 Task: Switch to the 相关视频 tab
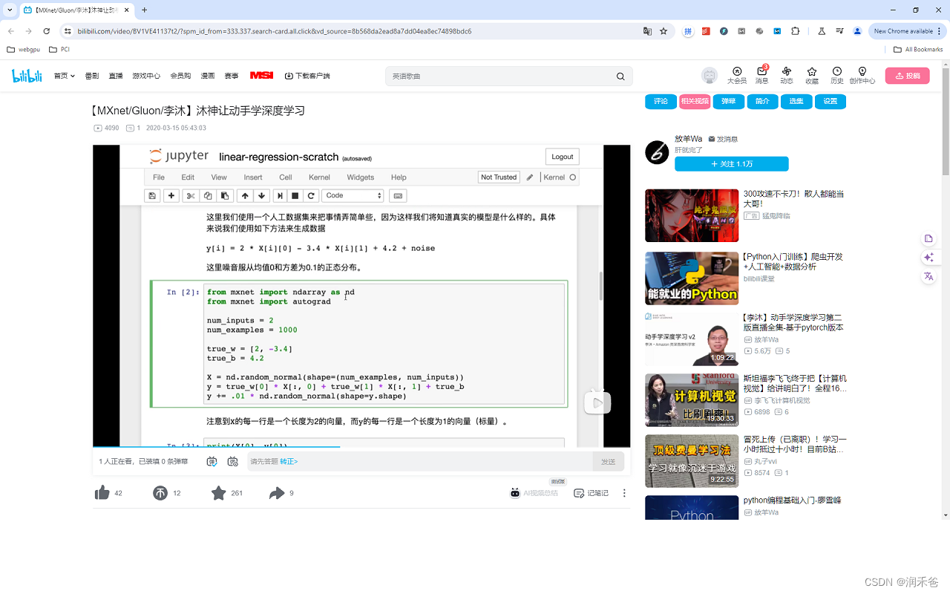(695, 102)
